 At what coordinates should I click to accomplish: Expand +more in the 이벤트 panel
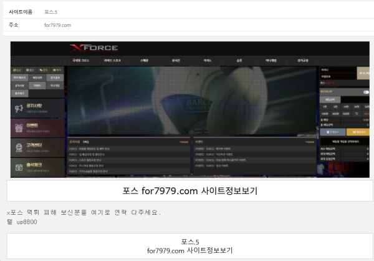tap(310, 142)
